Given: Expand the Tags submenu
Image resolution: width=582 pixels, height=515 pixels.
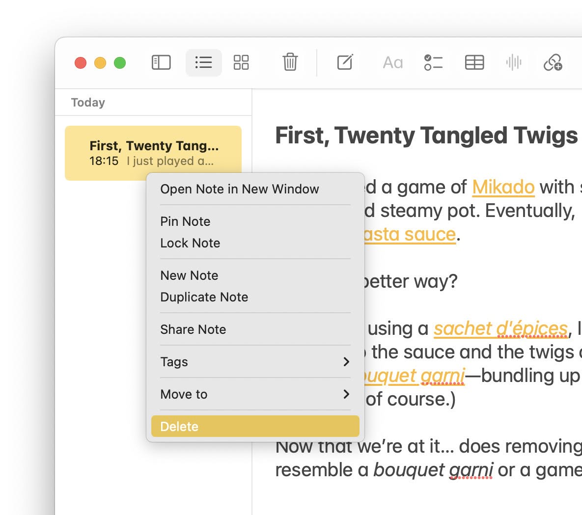Looking at the screenshot, I should (255, 362).
